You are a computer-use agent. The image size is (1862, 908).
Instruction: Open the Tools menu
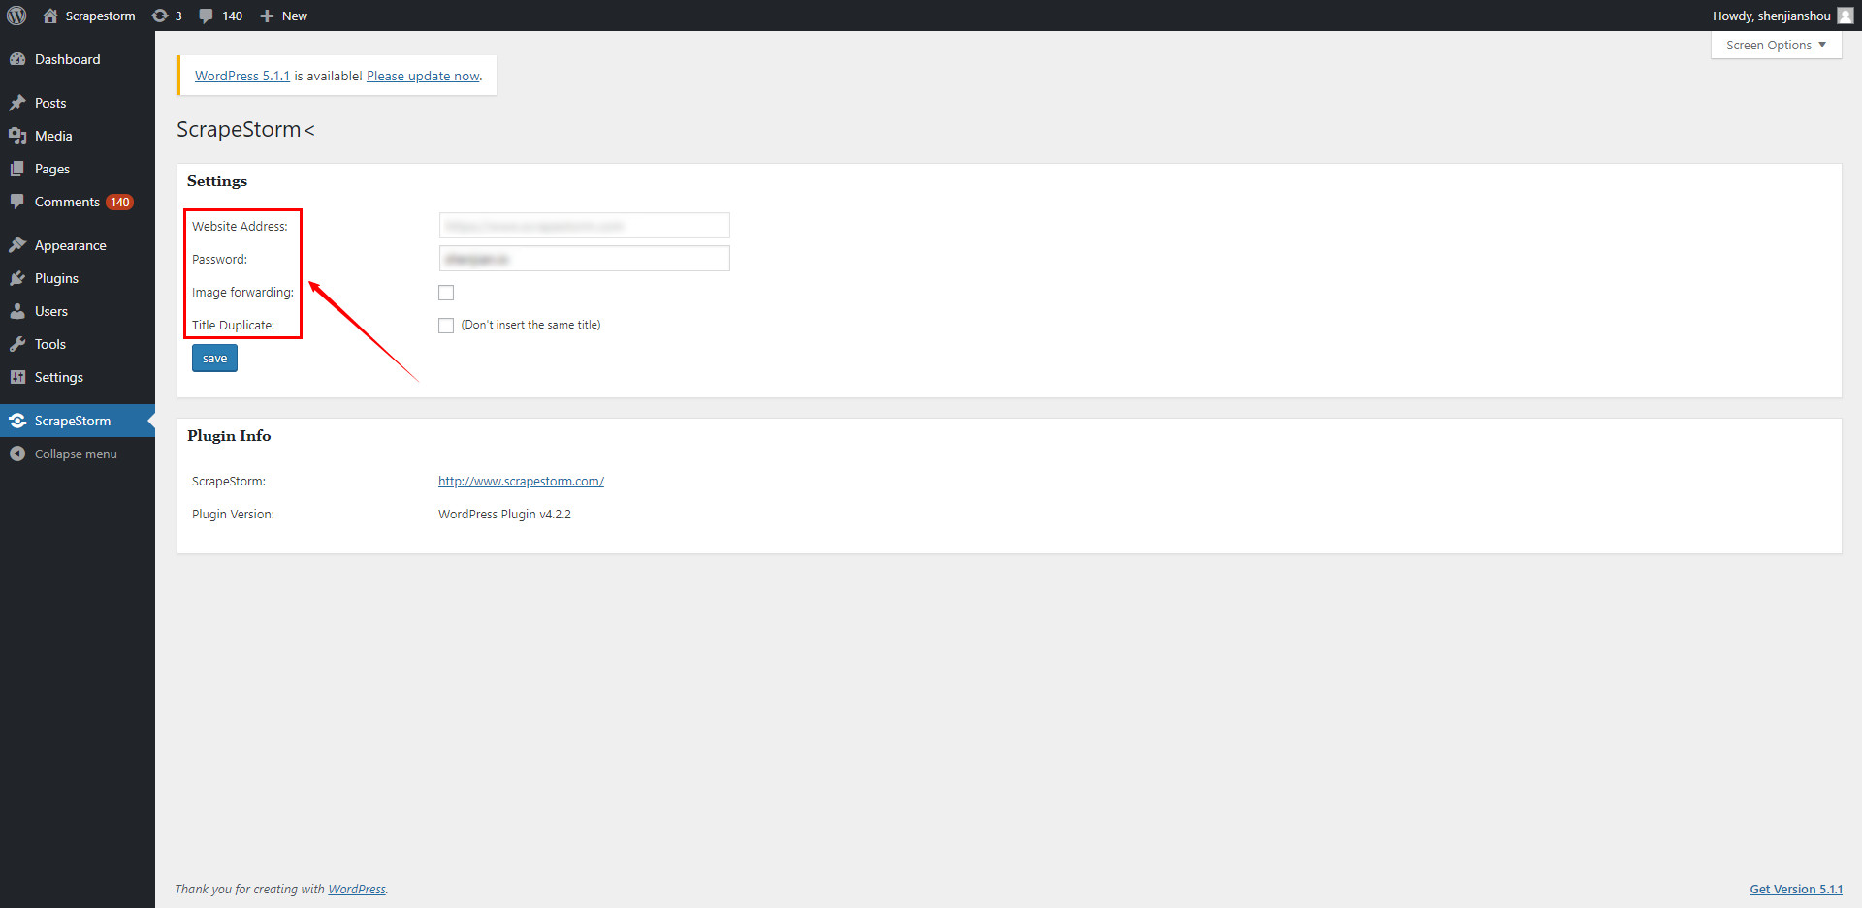click(78, 344)
